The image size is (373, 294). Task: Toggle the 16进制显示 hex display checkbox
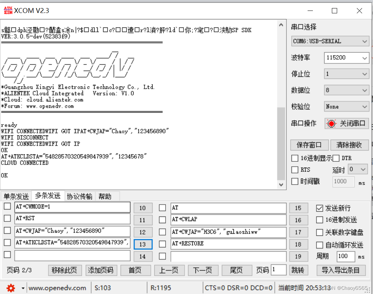[295, 158]
